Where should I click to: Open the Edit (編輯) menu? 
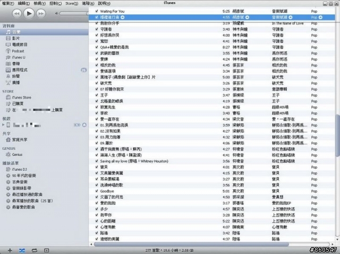click(23, 3)
